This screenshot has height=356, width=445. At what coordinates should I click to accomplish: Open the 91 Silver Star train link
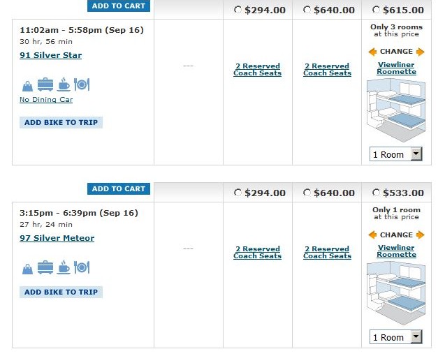[x=51, y=55]
